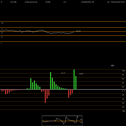Click the SI MunafaSutraR header text
Image resolution: width=126 pixels, height=126 pixels.
point(31,2)
